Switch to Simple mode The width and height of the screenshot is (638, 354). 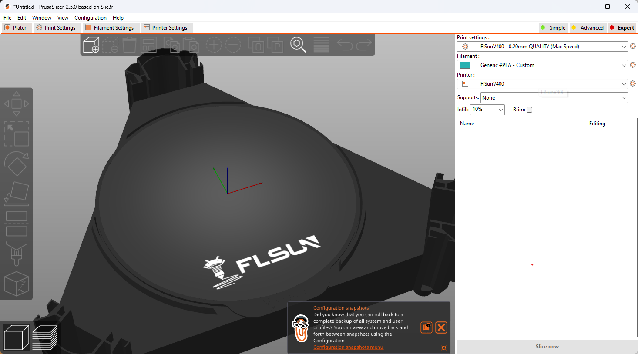[553, 27]
